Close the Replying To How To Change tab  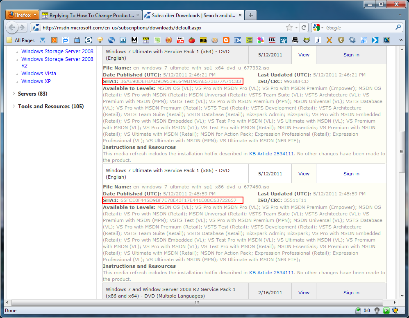pyautogui.click(x=138, y=15)
